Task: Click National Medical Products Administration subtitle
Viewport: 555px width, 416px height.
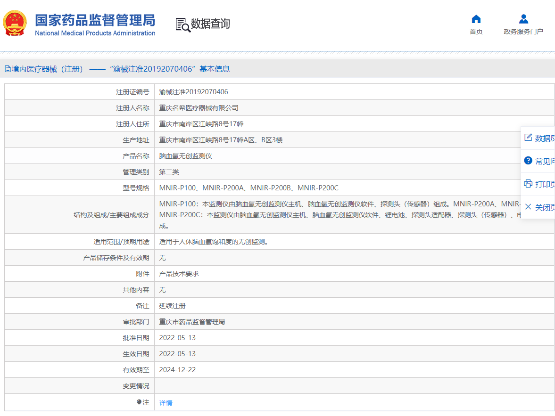Action: pyautogui.click(x=95, y=33)
